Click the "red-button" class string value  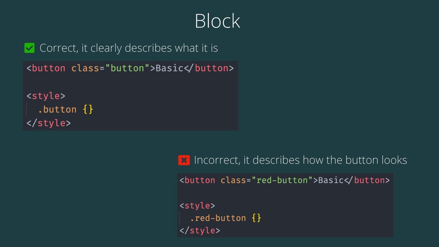pos(282,180)
